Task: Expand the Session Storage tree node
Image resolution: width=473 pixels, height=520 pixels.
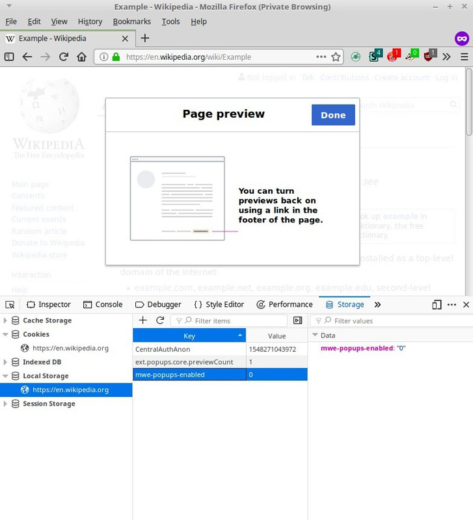Action: tap(5, 404)
